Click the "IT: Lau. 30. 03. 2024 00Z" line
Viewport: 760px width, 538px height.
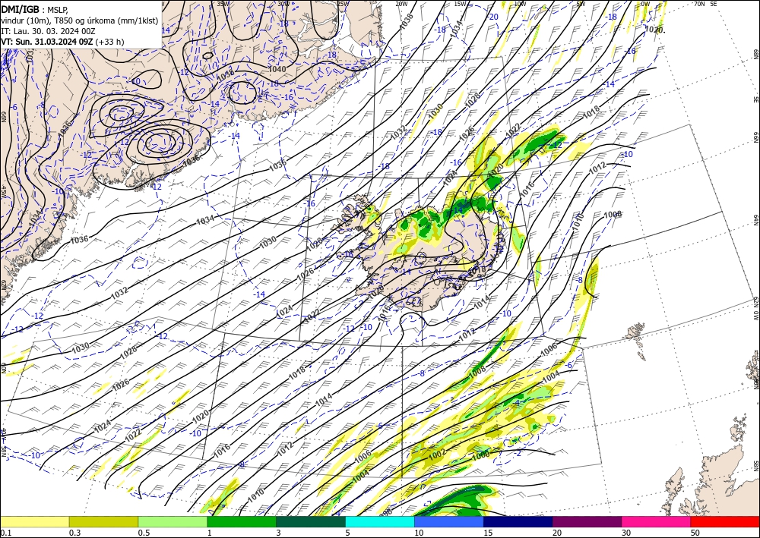click(48, 31)
